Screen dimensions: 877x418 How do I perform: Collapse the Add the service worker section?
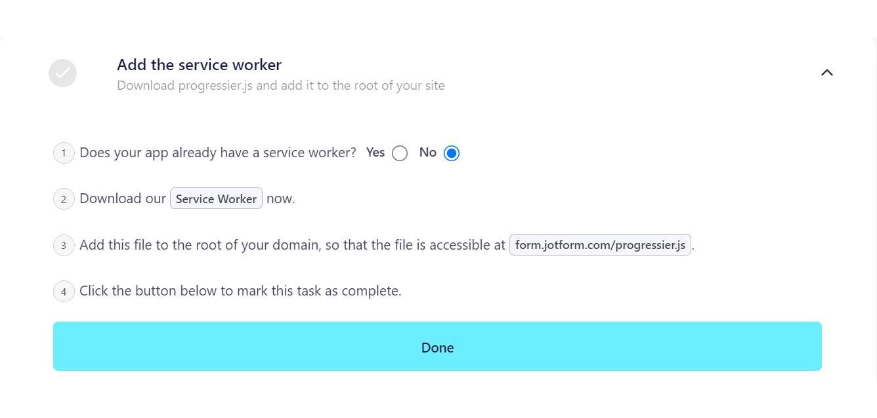826,73
